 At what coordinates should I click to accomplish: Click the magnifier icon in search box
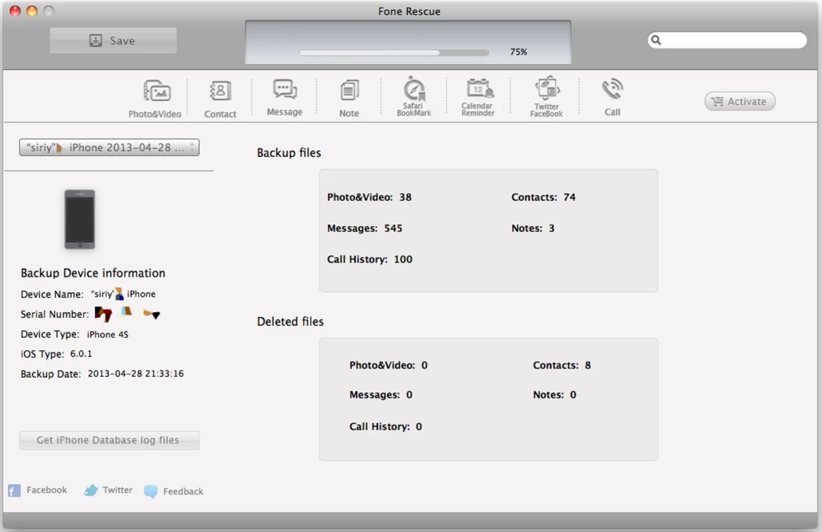pos(656,41)
